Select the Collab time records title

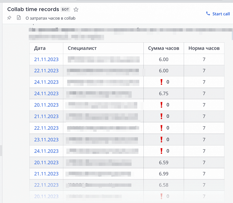tap(33, 9)
